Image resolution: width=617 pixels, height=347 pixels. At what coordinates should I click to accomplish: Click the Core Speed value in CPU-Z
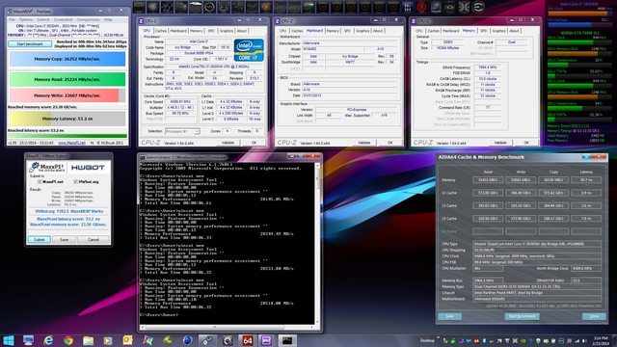tap(181, 101)
